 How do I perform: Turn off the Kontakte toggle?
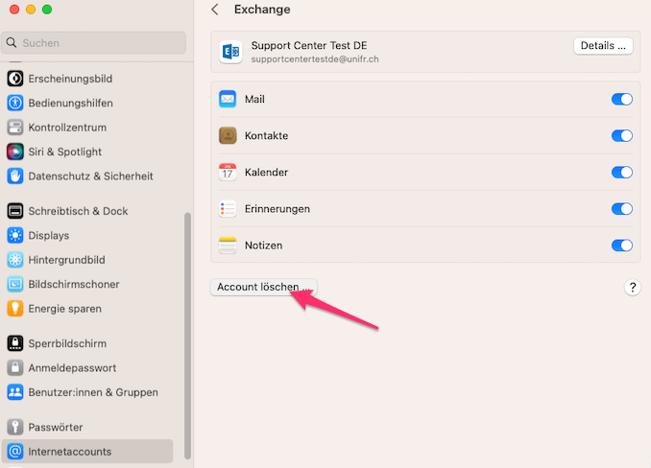[x=621, y=135]
